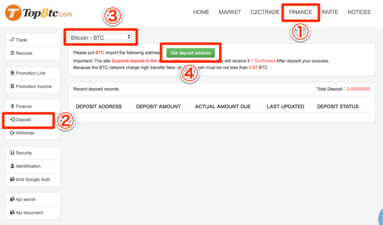The width and height of the screenshot is (383, 225).
Task: Click the Records list icon
Action: coord(12,53)
